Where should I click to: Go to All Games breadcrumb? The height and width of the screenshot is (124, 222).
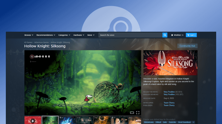tap(28, 42)
